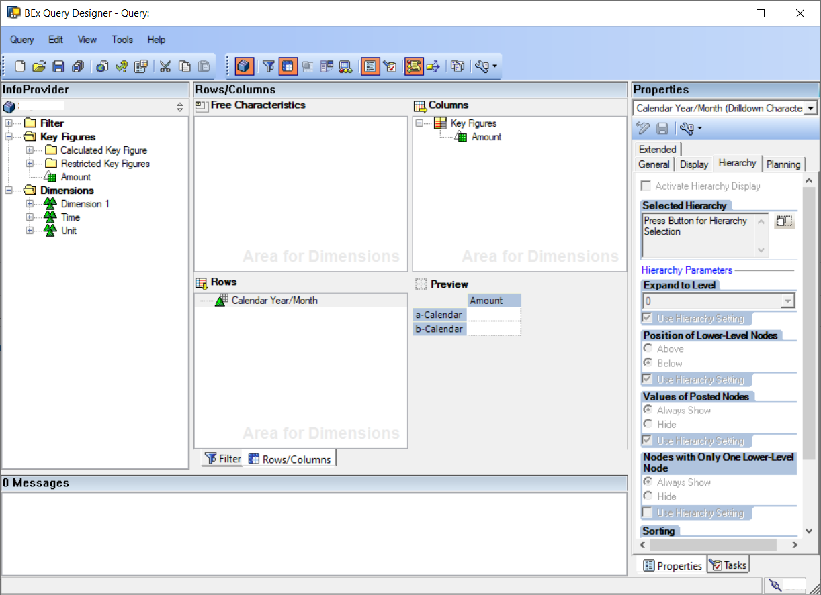
Task: Expand Restricted Key Figures folder
Action: click(x=30, y=163)
